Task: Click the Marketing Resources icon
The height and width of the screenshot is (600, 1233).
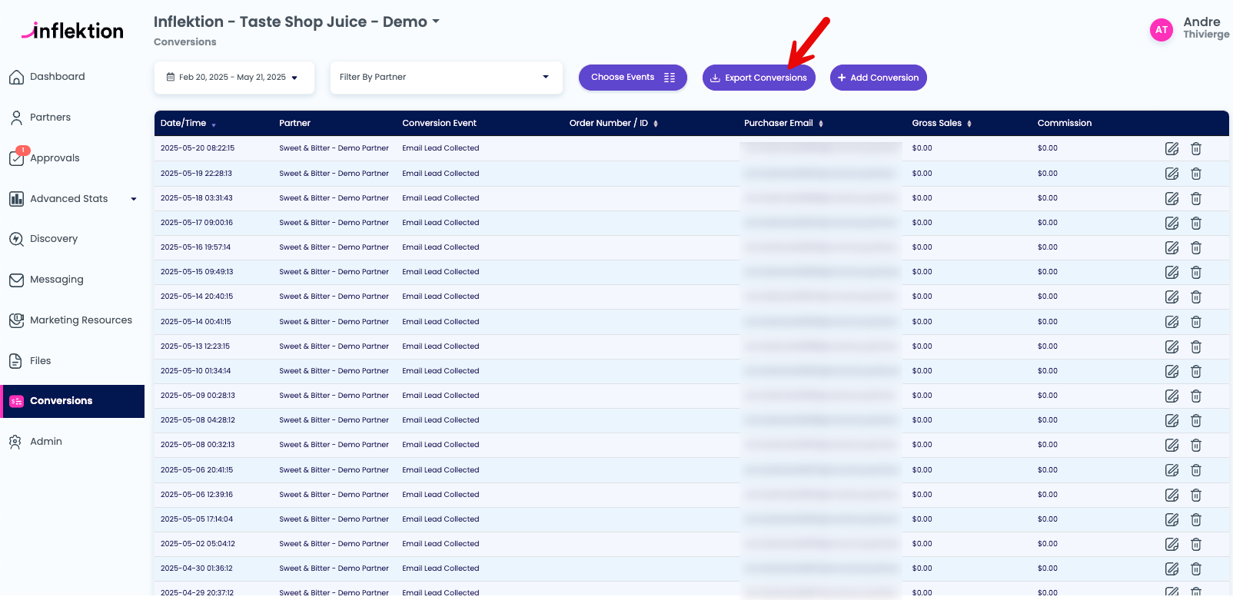Action: click(x=16, y=320)
